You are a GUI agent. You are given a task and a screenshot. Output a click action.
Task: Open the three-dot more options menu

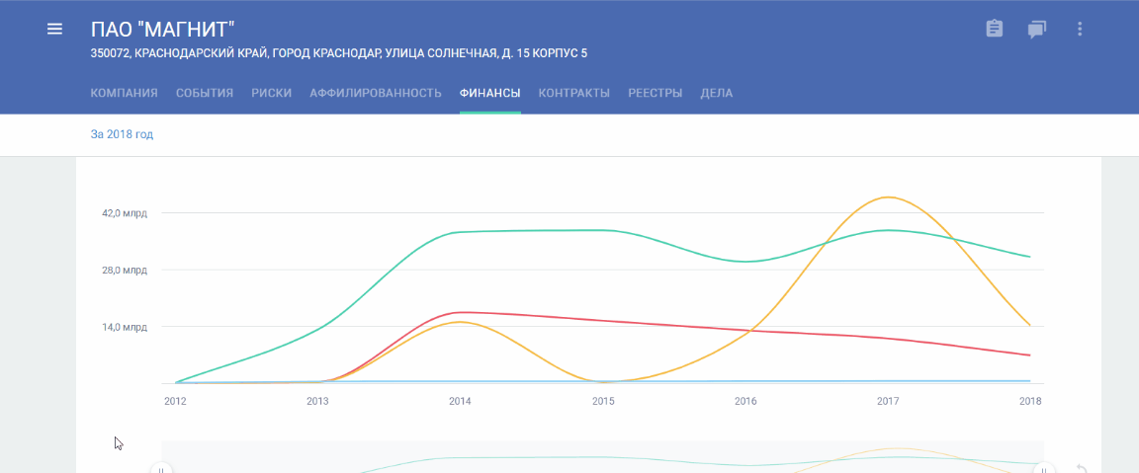1080,29
